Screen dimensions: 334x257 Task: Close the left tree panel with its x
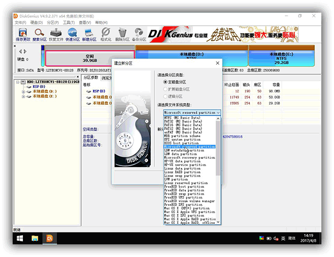point(78,77)
